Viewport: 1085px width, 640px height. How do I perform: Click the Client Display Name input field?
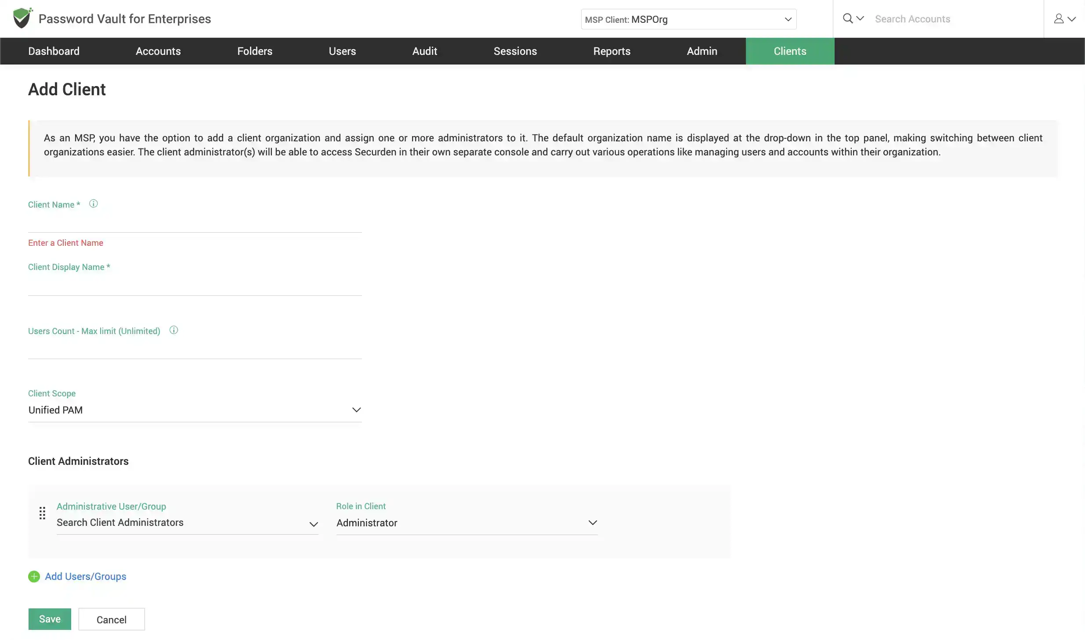pos(195,286)
